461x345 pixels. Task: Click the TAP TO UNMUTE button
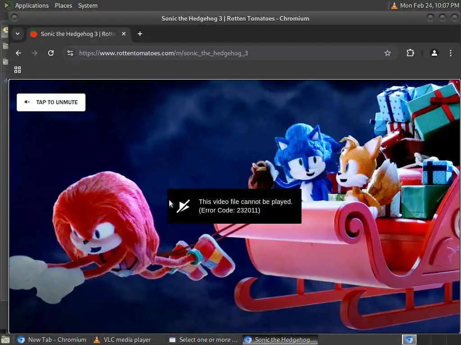[51, 102]
